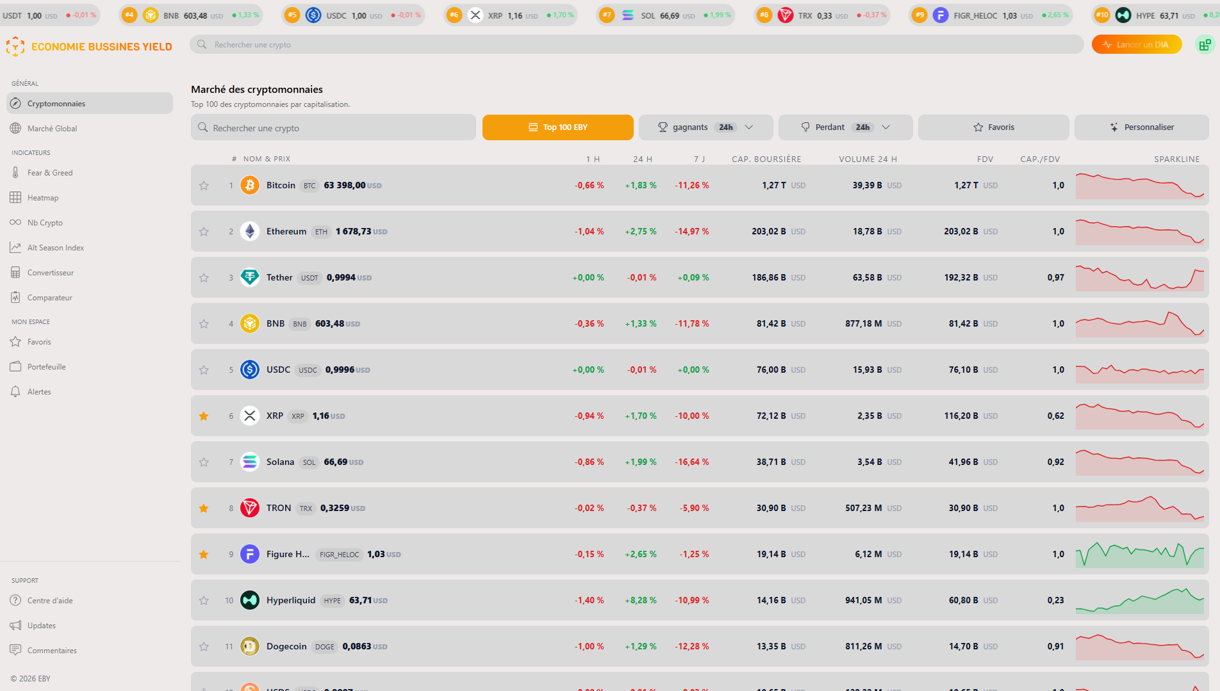Screen dimensions: 1220x691
Task: Open the Alt Season Index chart icon
Action: pos(15,247)
